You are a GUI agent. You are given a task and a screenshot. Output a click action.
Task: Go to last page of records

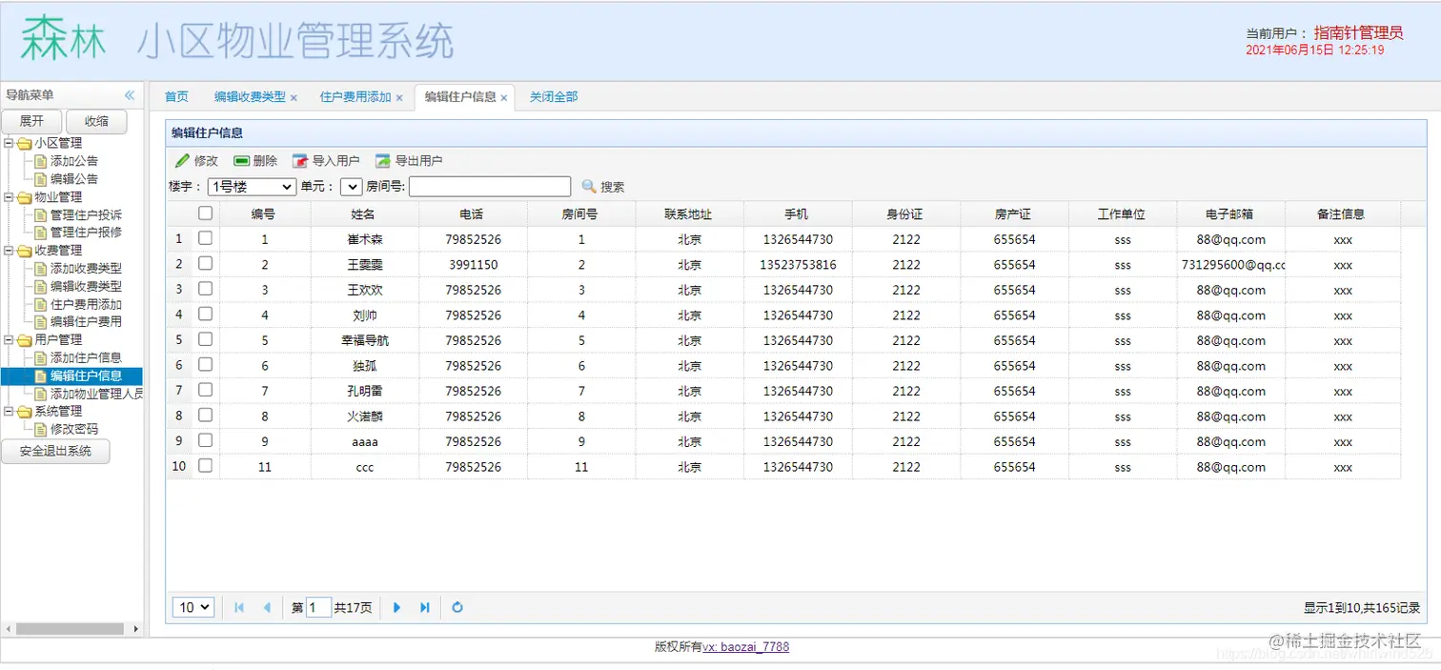[x=425, y=607]
